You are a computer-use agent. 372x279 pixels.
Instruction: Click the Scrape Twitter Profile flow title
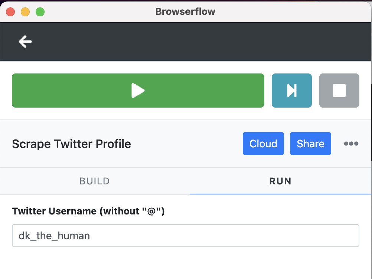point(71,144)
